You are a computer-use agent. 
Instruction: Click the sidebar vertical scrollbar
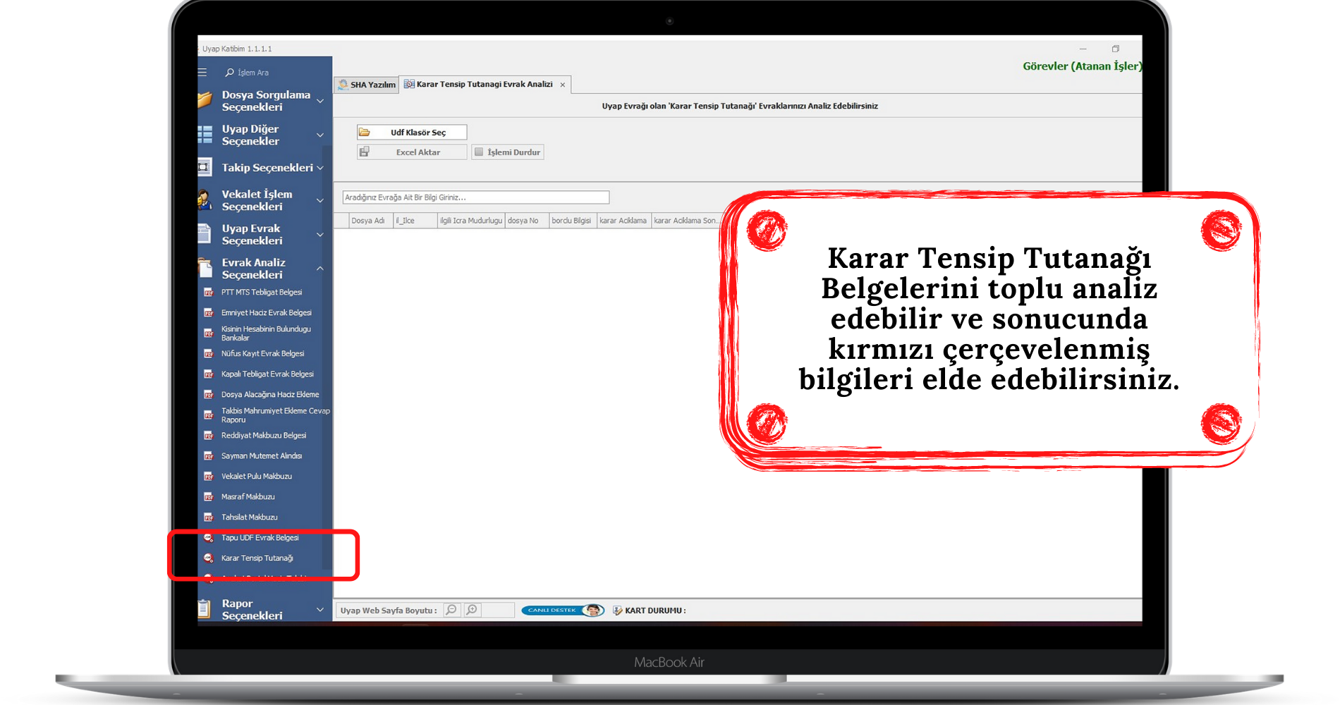326,357
